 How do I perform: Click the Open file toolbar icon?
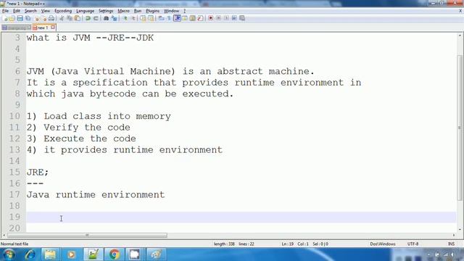tap(12, 18)
